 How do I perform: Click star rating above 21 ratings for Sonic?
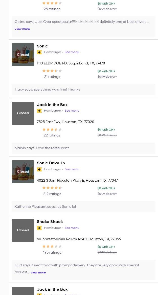pos(52,71)
